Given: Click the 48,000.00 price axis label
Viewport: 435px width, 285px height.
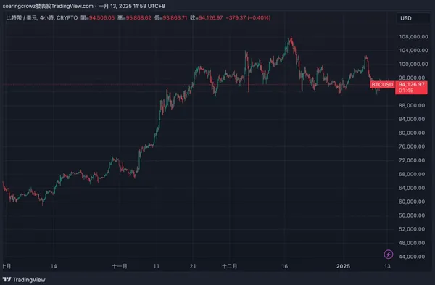Looking at the screenshot, I should (x=412, y=243).
